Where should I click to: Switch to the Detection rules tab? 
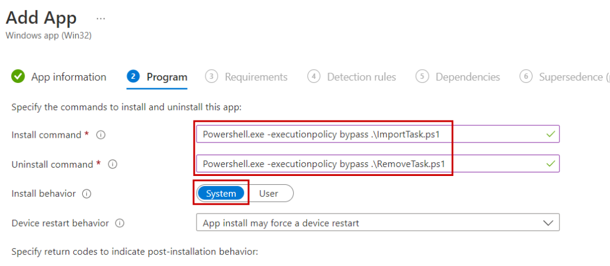[x=362, y=77]
